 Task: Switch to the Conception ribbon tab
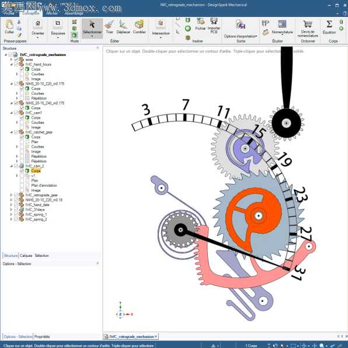30,13
